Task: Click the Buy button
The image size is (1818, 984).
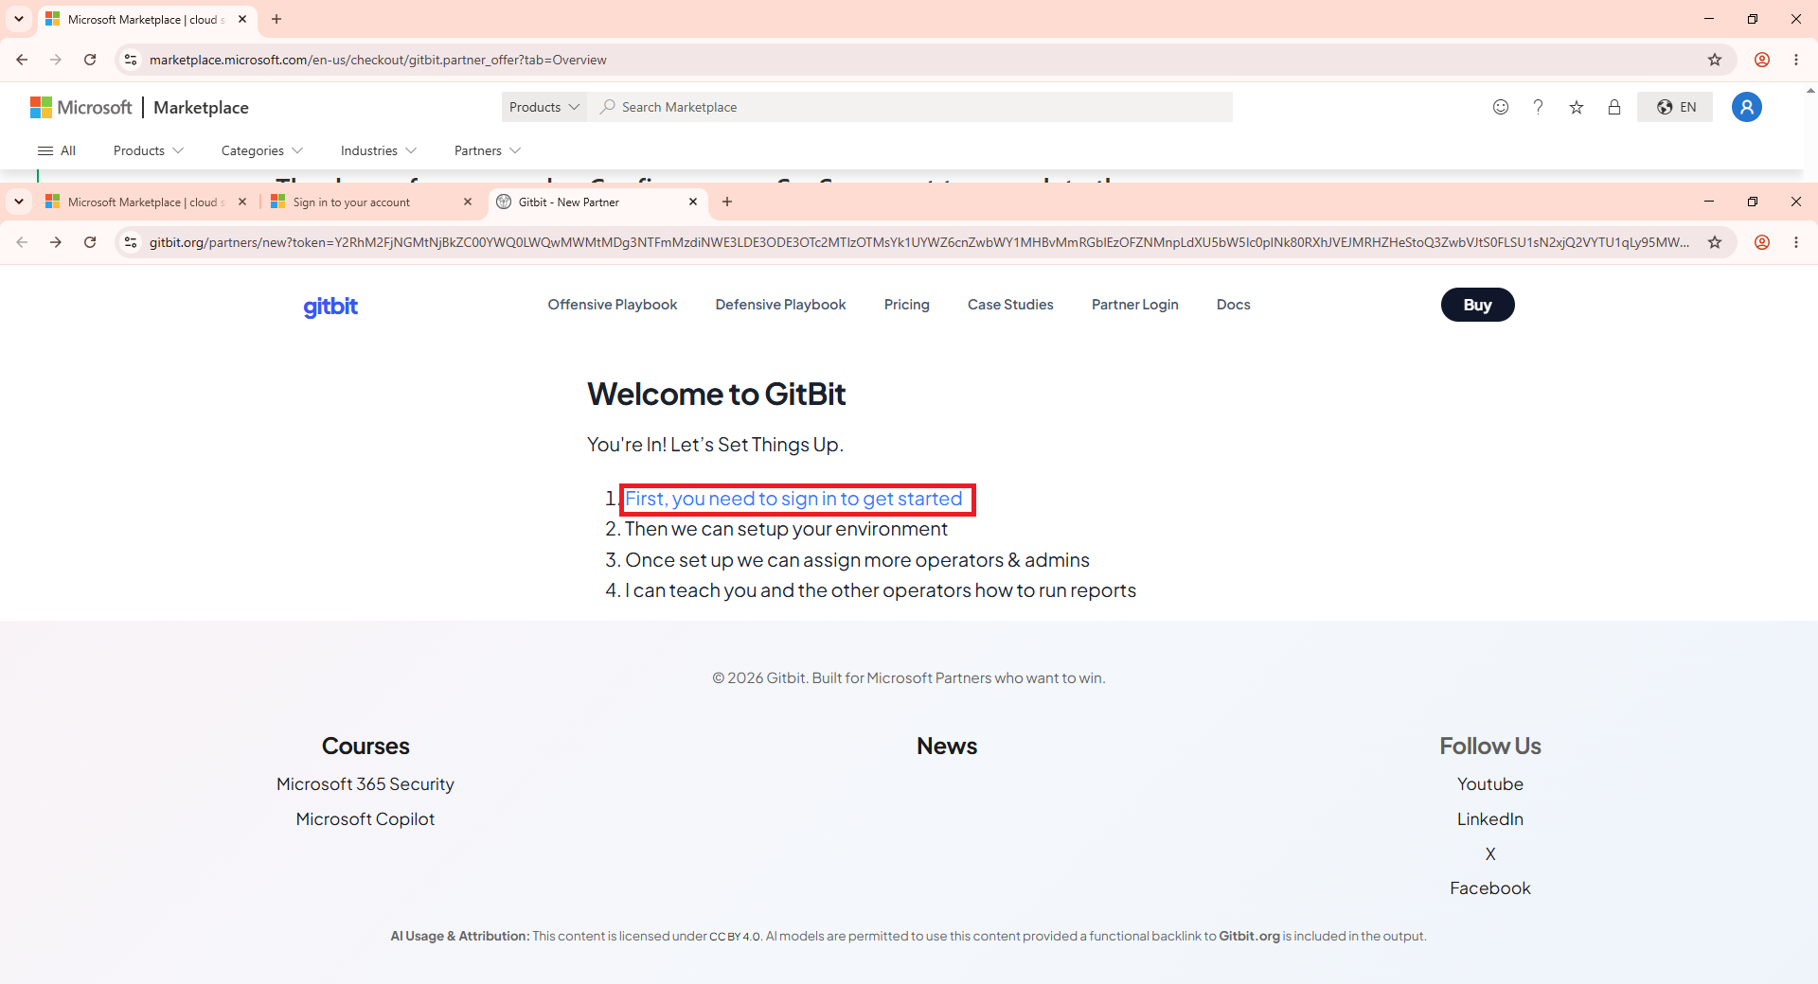Action: (1477, 305)
